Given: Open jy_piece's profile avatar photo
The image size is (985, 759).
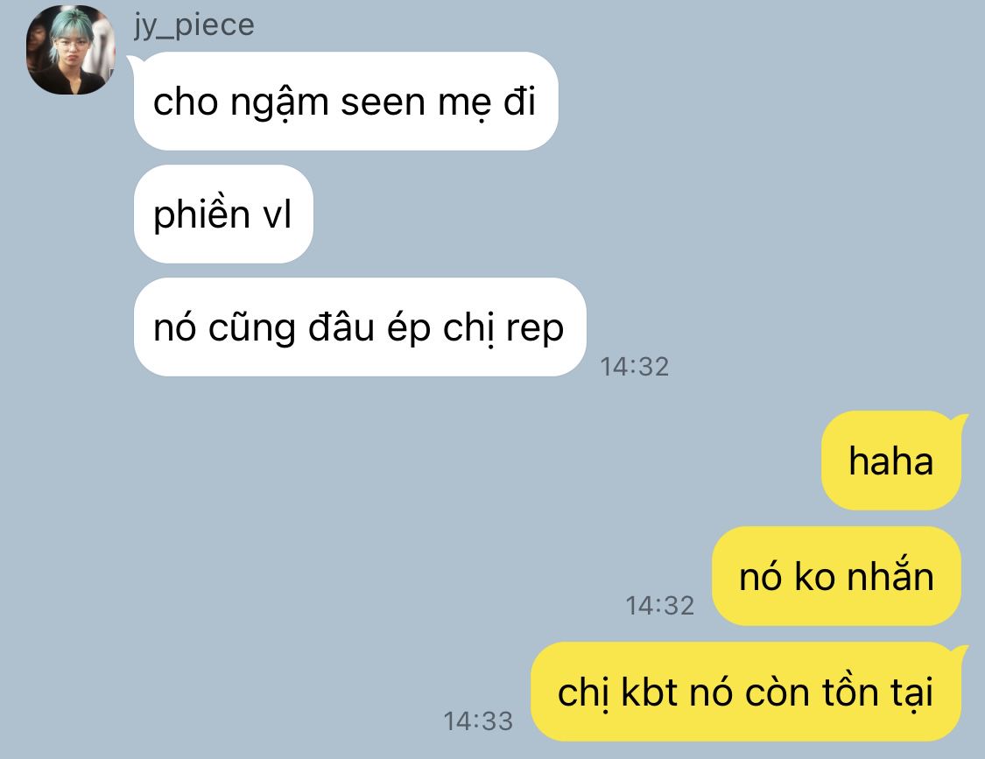Looking at the screenshot, I should [x=70, y=50].
